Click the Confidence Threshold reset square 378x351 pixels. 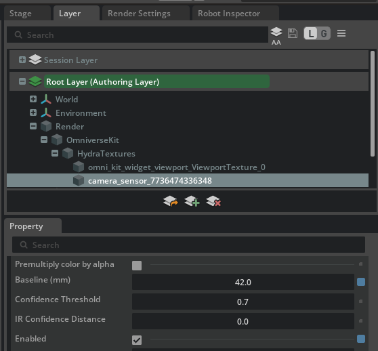point(360,302)
